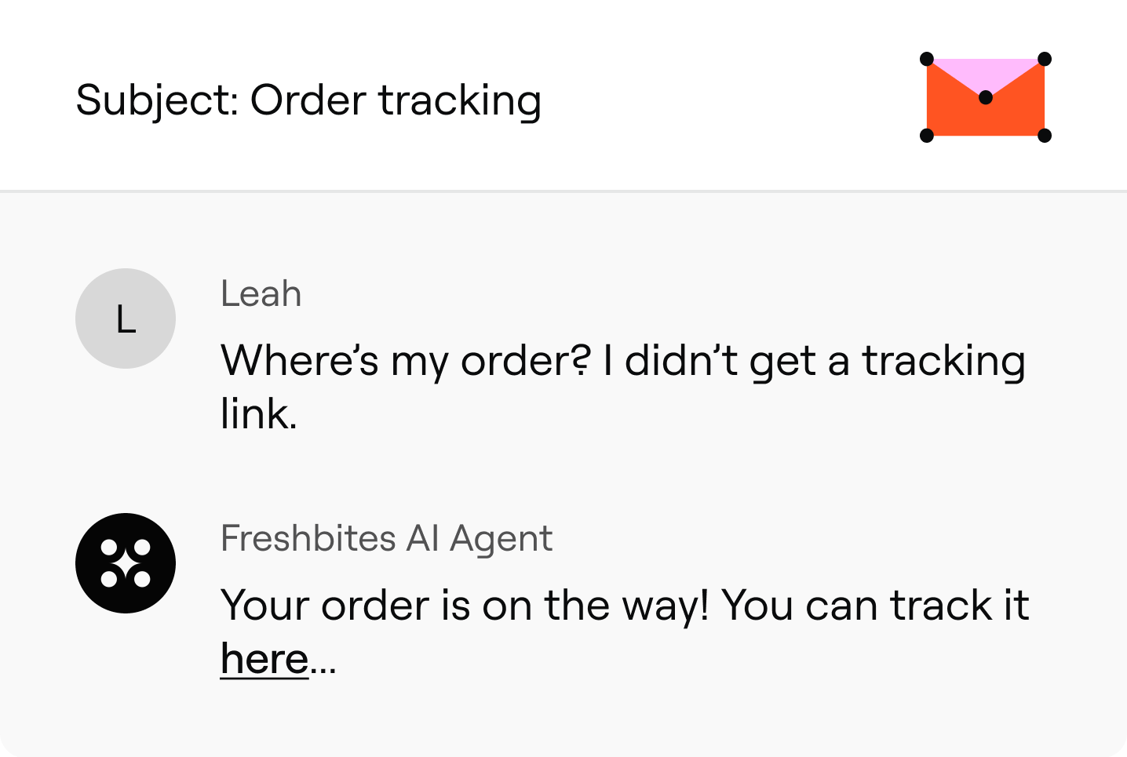Screen dimensions: 1127x757
Task: Click the "Freshbites AI Agent" sender name
Action: [386, 539]
